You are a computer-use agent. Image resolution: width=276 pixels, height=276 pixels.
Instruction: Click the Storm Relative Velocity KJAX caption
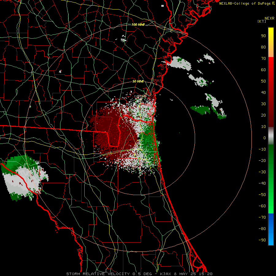tap(139, 274)
